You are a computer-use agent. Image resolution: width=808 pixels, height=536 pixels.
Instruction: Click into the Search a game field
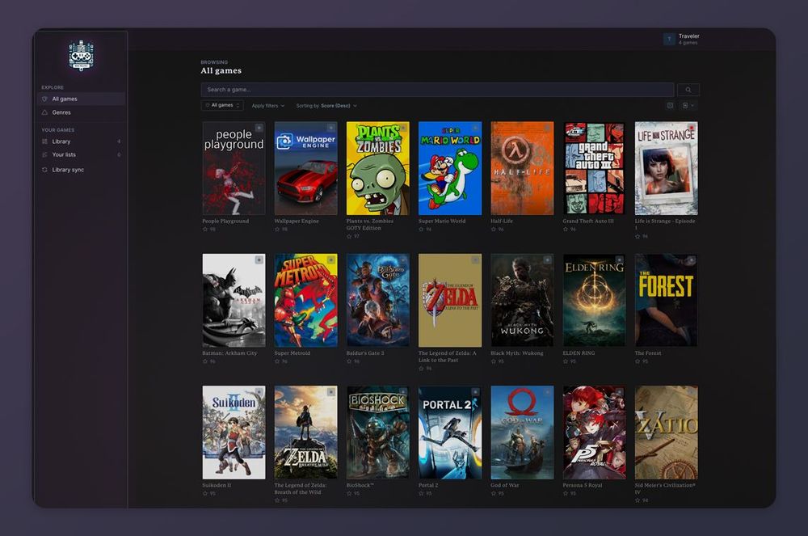point(437,90)
